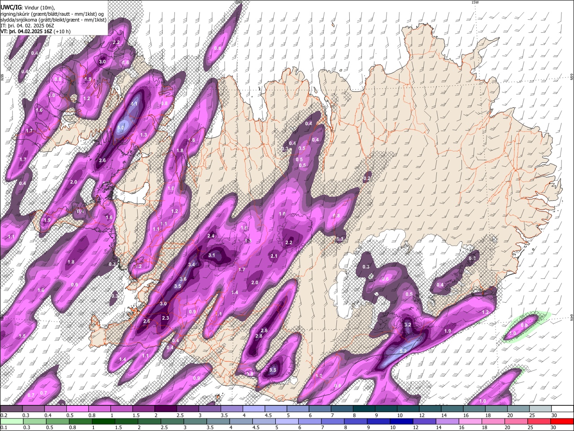Click the 2.3 precipitation value on the map
The width and height of the screenshot is (574, 431).
click(165, 318)
